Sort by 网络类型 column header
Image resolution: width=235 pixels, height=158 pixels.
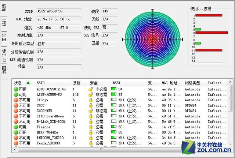coord(194,83)
